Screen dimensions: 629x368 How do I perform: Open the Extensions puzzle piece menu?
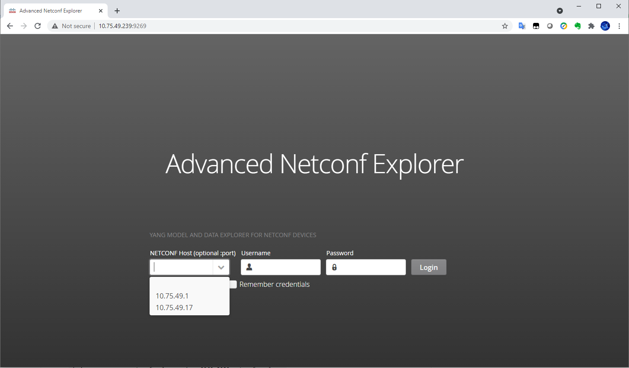(x=591, y=26)
